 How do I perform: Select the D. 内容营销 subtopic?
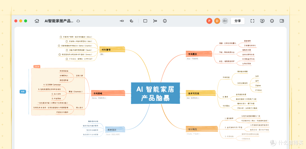click(x=56, y=98)
